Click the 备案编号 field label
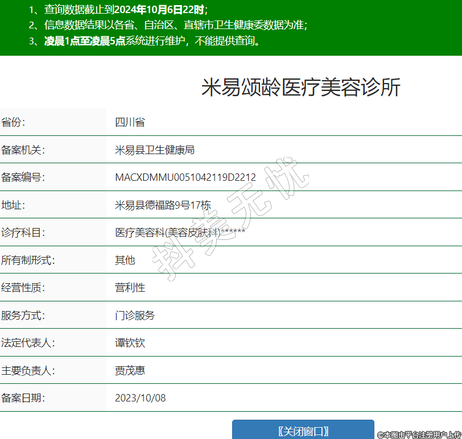The width and height of the screenshot is (462, 439). click(x=23, y=177)
